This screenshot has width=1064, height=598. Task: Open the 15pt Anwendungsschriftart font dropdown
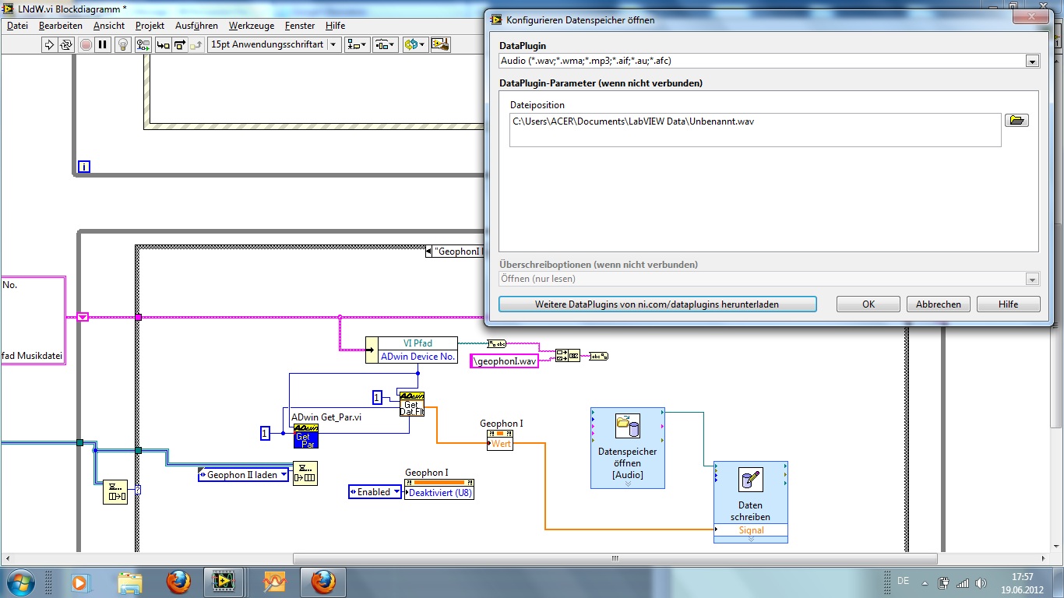(x=274, y=45)
